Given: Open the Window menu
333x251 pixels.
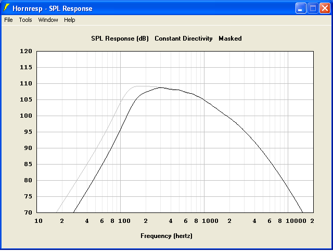Looking at the screenshot, I should click(48, 20).
